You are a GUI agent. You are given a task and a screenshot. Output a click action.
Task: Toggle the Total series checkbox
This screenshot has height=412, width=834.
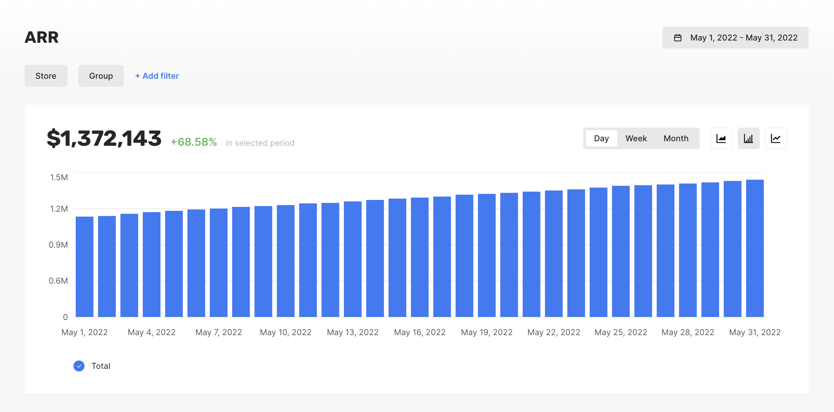point(79,366)
